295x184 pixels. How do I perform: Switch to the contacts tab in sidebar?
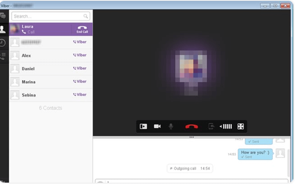(3, 29)
